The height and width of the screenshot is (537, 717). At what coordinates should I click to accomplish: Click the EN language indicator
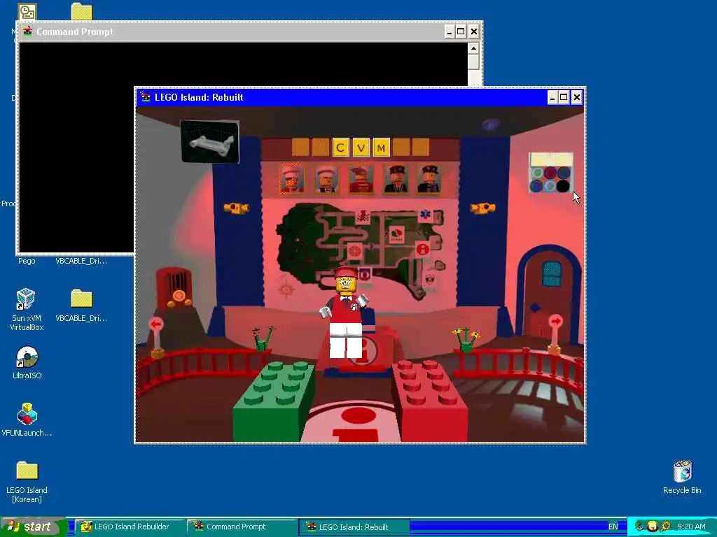coord(613,527)
